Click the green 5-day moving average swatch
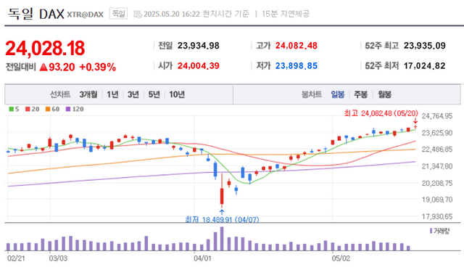This screenshot has height=270, width=464. (x=12, y=109)
